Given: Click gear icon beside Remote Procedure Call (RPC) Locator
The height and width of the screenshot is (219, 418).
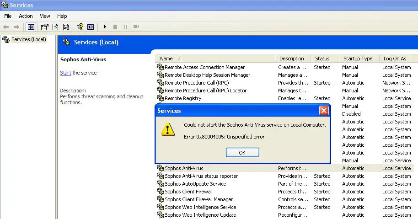Looking at the screenshot, I should [160, 90].
